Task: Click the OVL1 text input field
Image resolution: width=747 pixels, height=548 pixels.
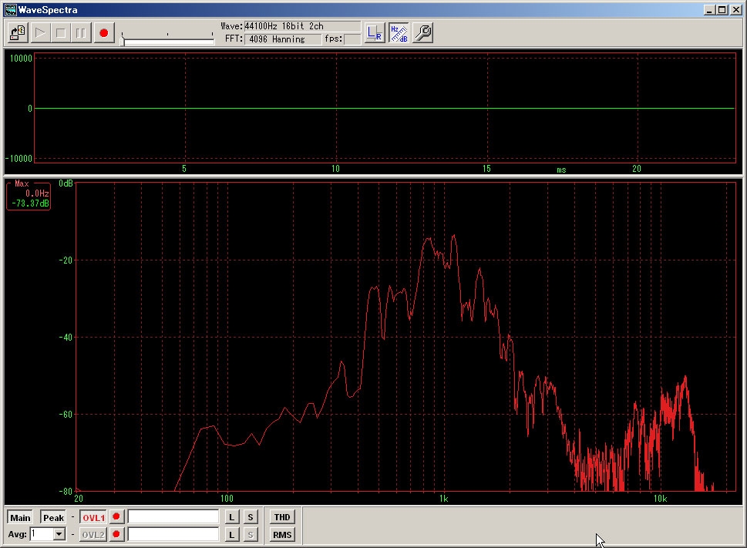Action: click(173, 517)
